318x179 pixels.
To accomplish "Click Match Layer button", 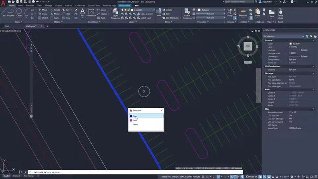I will (144, 18).
